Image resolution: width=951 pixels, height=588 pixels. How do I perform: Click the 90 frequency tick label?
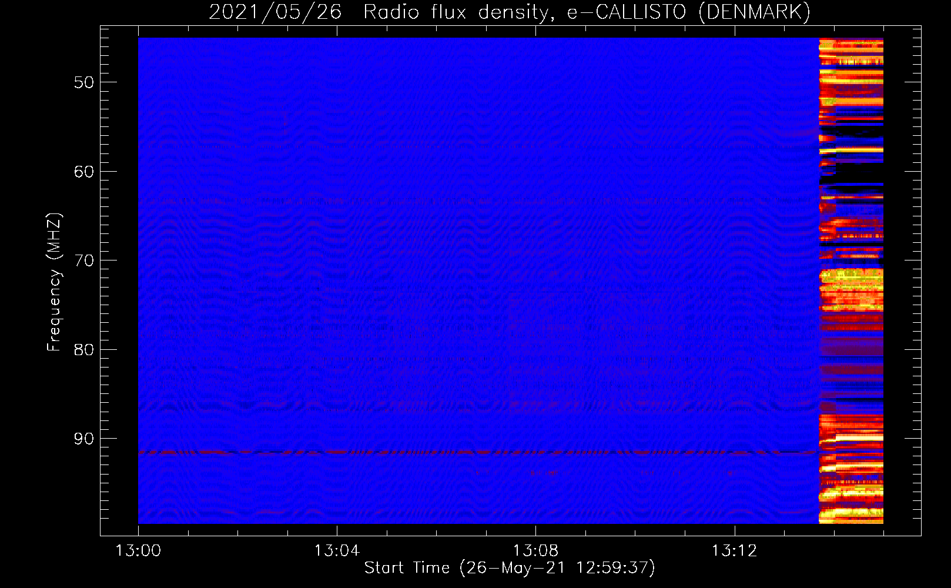coord(84,439)
